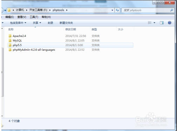Open the 查看(V) menu
This screenshot has height=131, width=177.
point(22,17)
